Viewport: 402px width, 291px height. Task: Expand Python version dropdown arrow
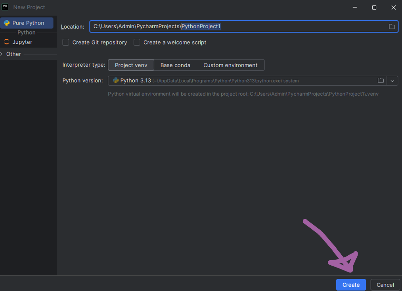(x=392, y=81)
